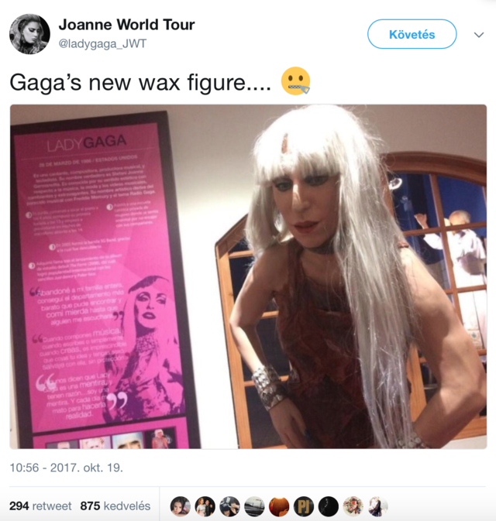Open the solid black liker avatar
Image resolution: width=496 pixels, height=521 pixels.
click(x=329, y=506)
